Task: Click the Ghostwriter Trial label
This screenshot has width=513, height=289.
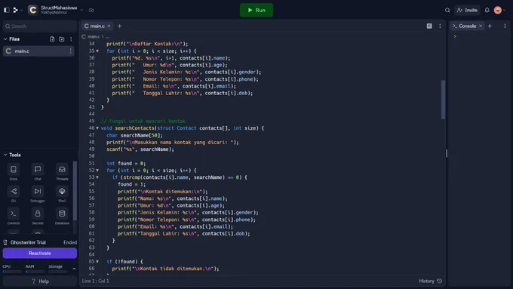Action: point(28,242)
